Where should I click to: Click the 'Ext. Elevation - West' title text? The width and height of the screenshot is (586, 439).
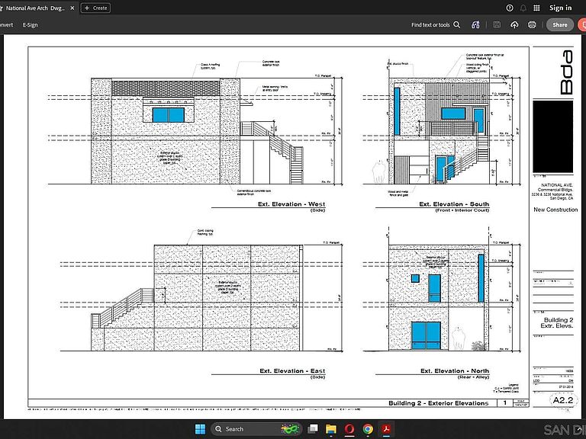click(x=291, y=204)
